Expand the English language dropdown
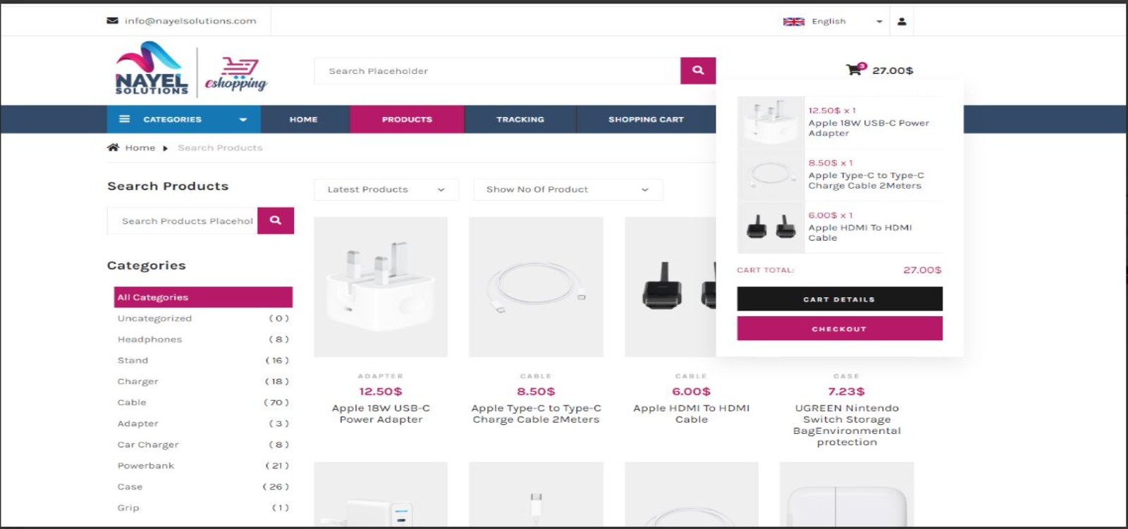The width and height of the screenshot is (1128, 529). [833, 21]
